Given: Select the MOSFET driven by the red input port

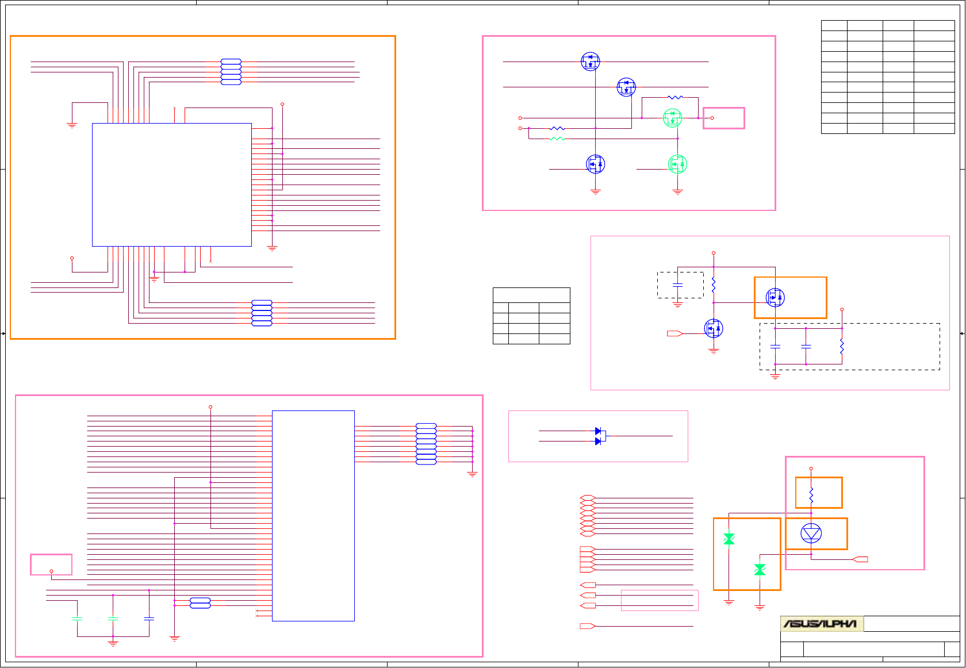Looking at the screenshot, I should click(x=714, y=328).
